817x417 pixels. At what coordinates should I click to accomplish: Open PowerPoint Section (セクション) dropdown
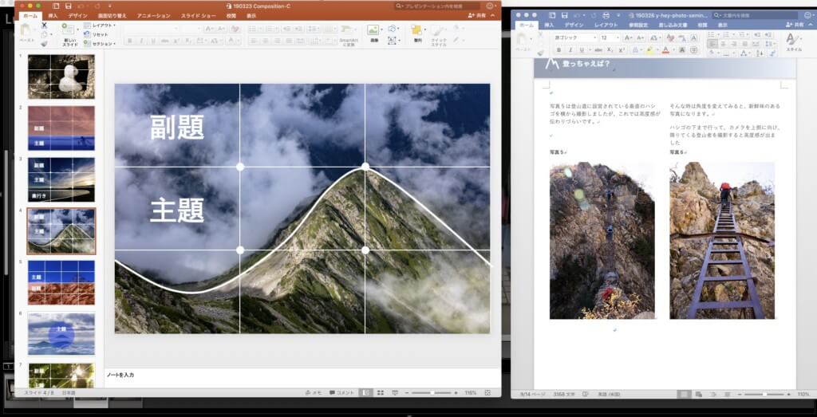tap(100, 44)
